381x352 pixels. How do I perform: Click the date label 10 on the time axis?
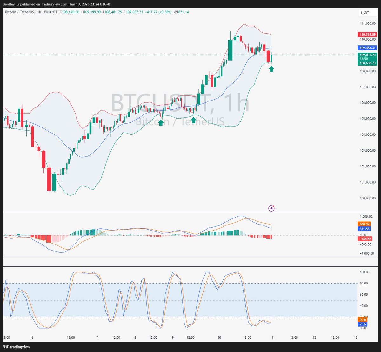219,338
